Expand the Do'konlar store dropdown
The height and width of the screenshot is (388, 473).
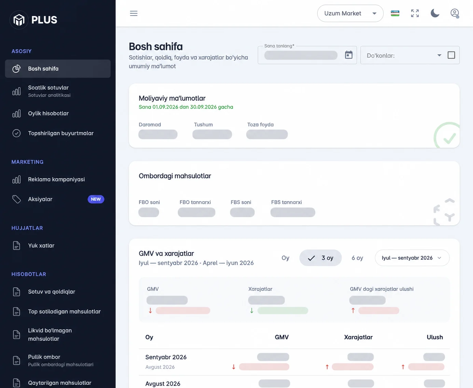439,55
